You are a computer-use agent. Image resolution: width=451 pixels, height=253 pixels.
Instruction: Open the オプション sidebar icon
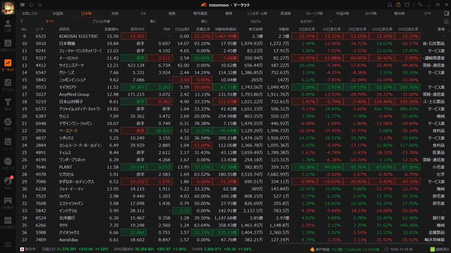coord(8,85)
